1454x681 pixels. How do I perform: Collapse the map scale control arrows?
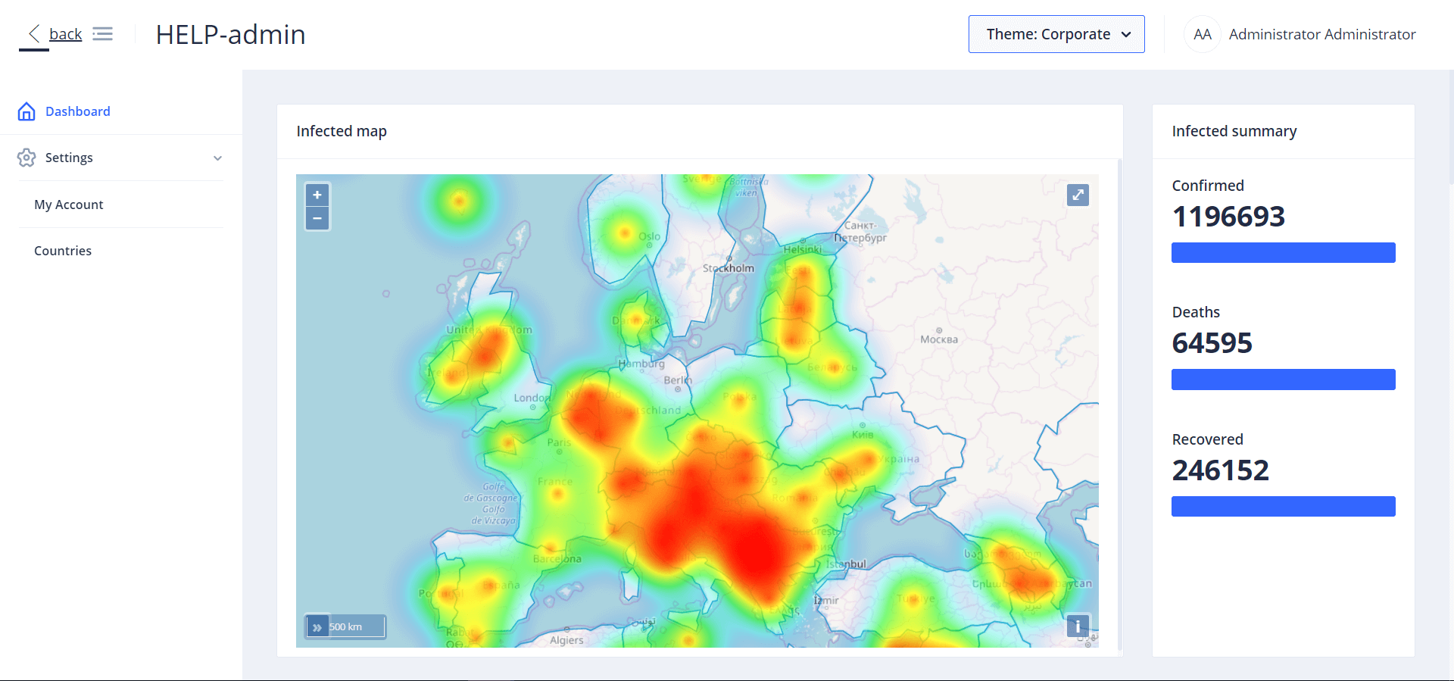pyautogui.click(x=317, y=627)
